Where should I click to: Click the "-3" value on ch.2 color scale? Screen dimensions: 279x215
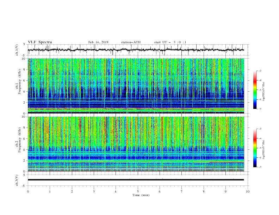[260, 129]
